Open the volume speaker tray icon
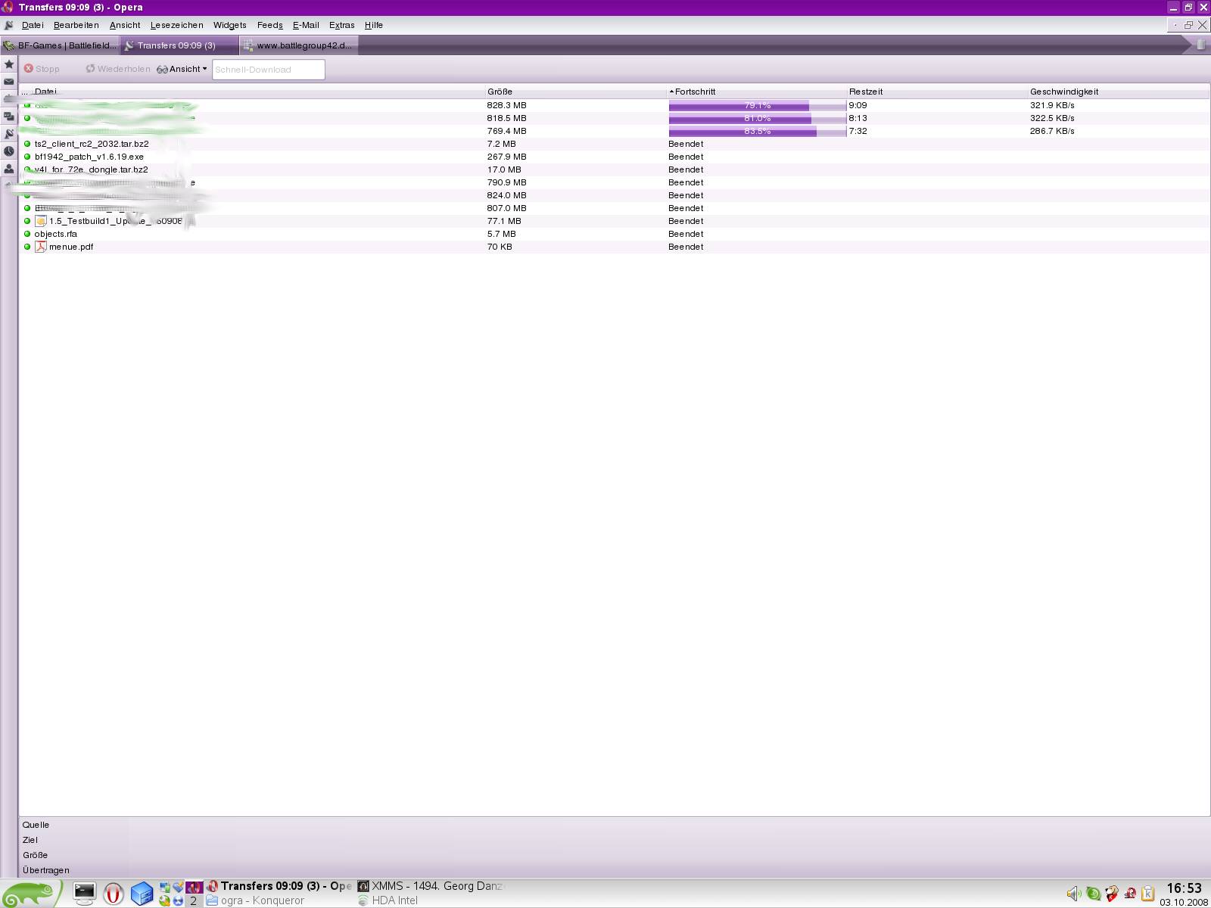1211x908 pixels. coord(1074,894)
